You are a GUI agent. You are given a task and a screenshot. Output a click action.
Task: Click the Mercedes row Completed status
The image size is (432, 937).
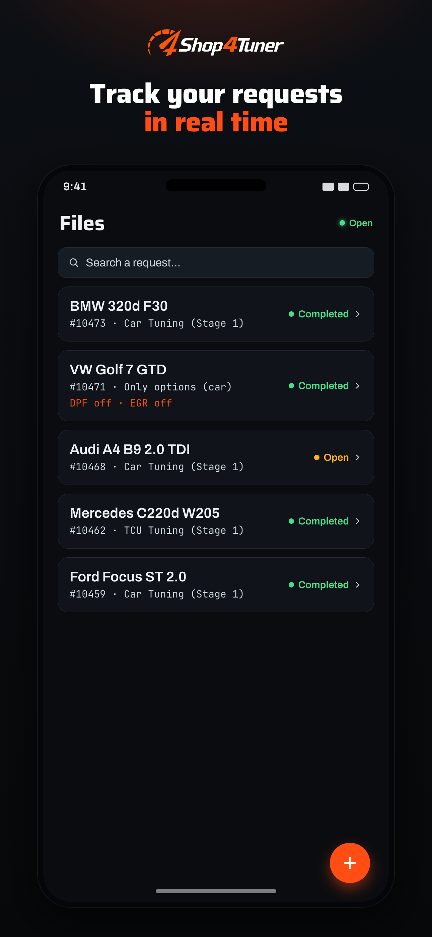tap(318, 521)
